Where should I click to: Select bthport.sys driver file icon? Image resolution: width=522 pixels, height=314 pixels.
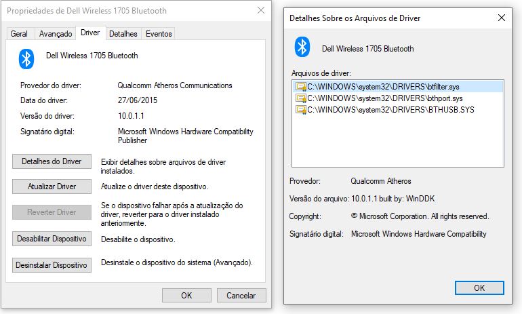click(x=300, y=98)
